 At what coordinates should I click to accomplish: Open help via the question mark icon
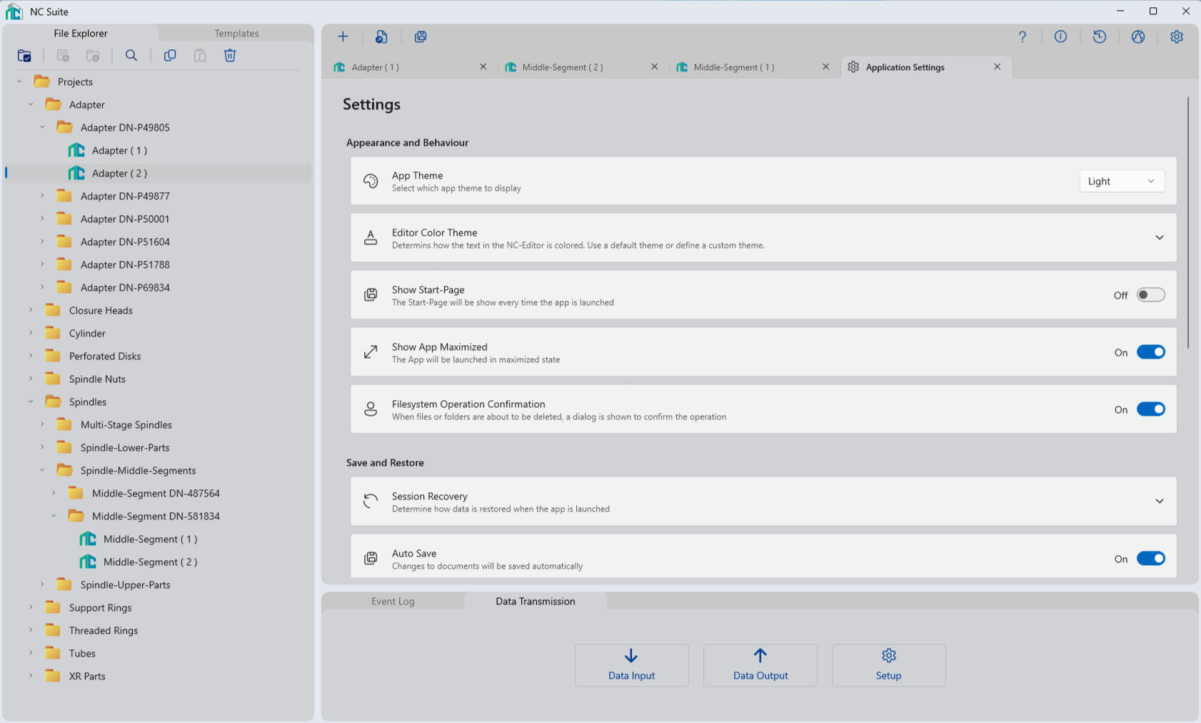click(1022, 36)
